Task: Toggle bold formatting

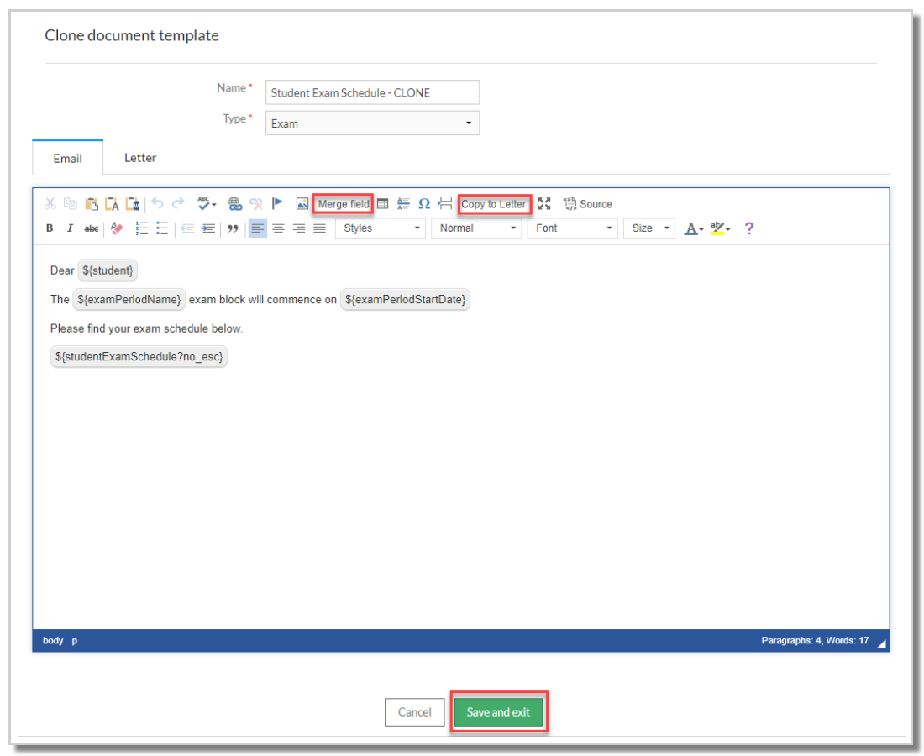Action: click(50, 228)
